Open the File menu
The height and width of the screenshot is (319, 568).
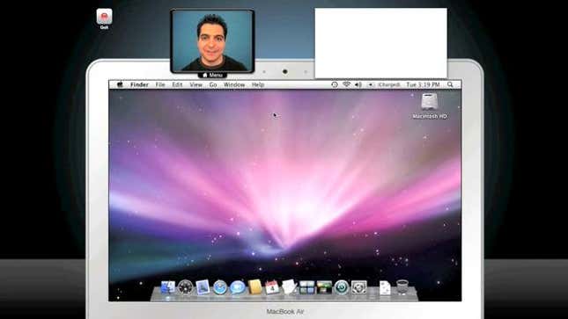coord(160,84)
